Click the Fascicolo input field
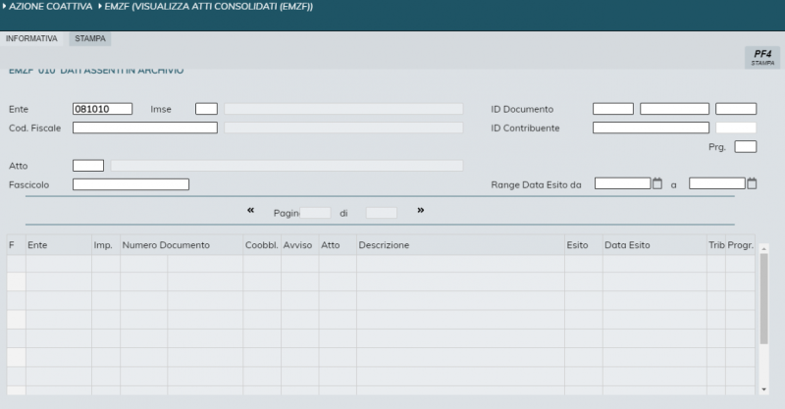The width and height of the screenshot is (785, 409). coord(131,184)
